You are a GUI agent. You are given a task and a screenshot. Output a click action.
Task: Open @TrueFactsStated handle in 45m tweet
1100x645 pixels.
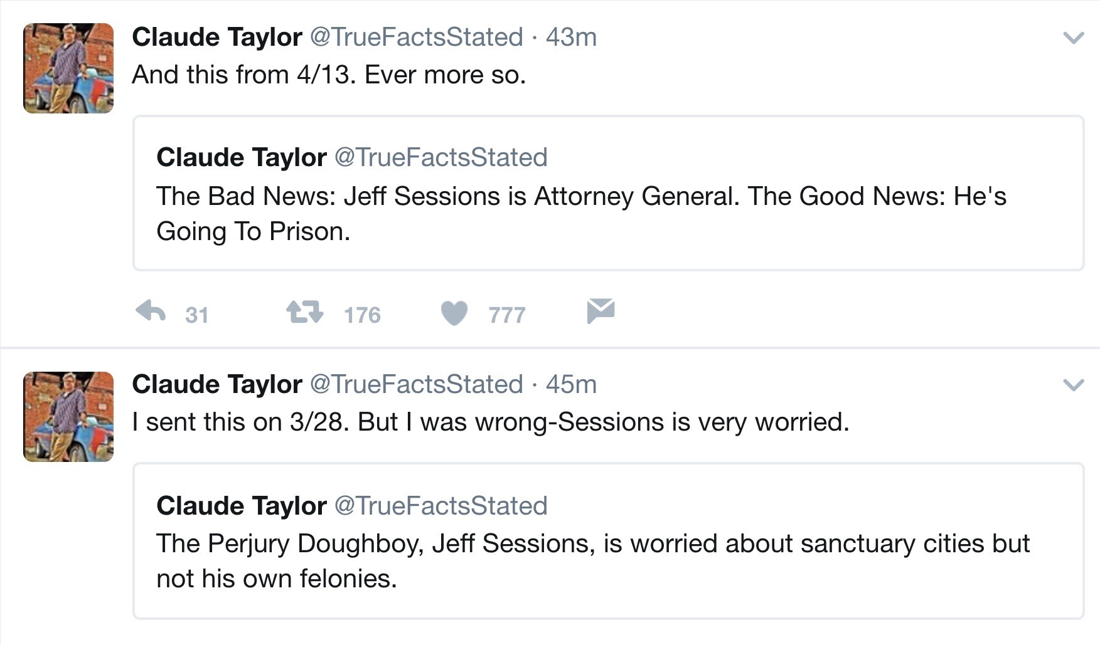[417, 384]
